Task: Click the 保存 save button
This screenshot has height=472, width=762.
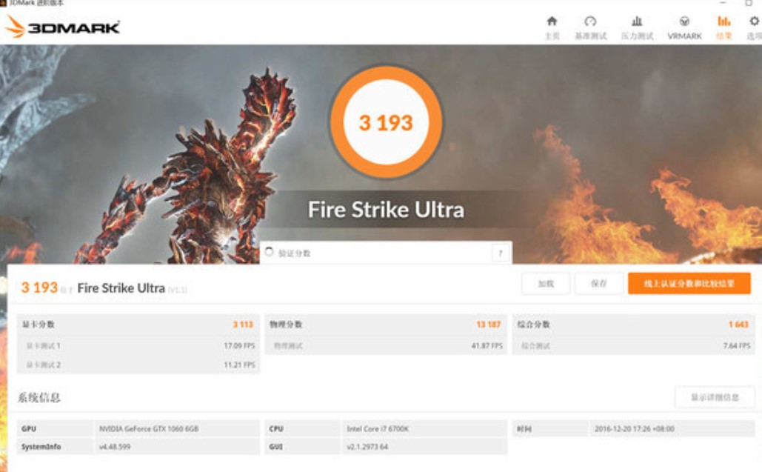Action: [x=598, y=283]
